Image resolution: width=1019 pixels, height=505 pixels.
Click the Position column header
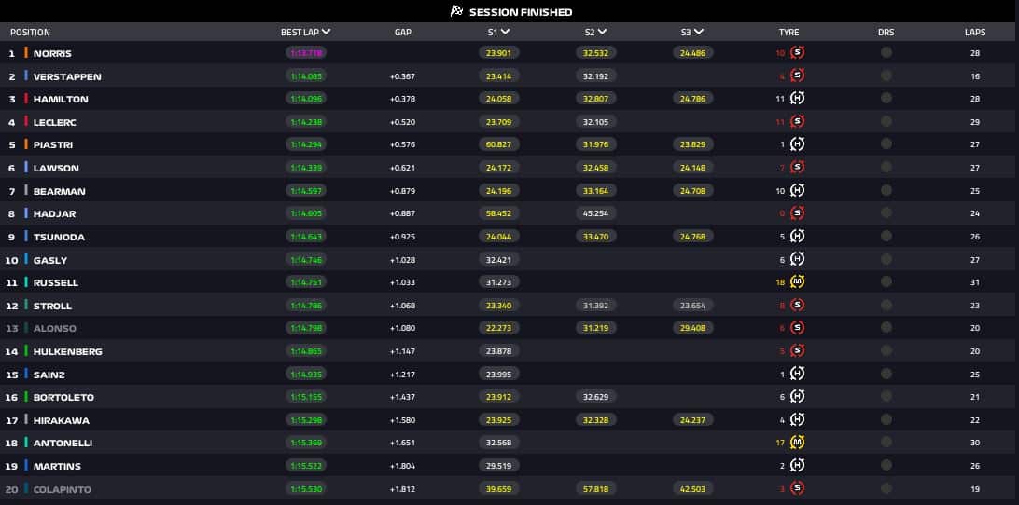tap(30, 33)
